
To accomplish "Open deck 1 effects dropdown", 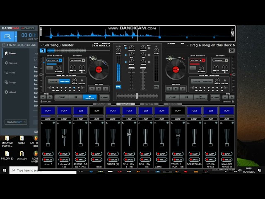I will tap(84, 60).
